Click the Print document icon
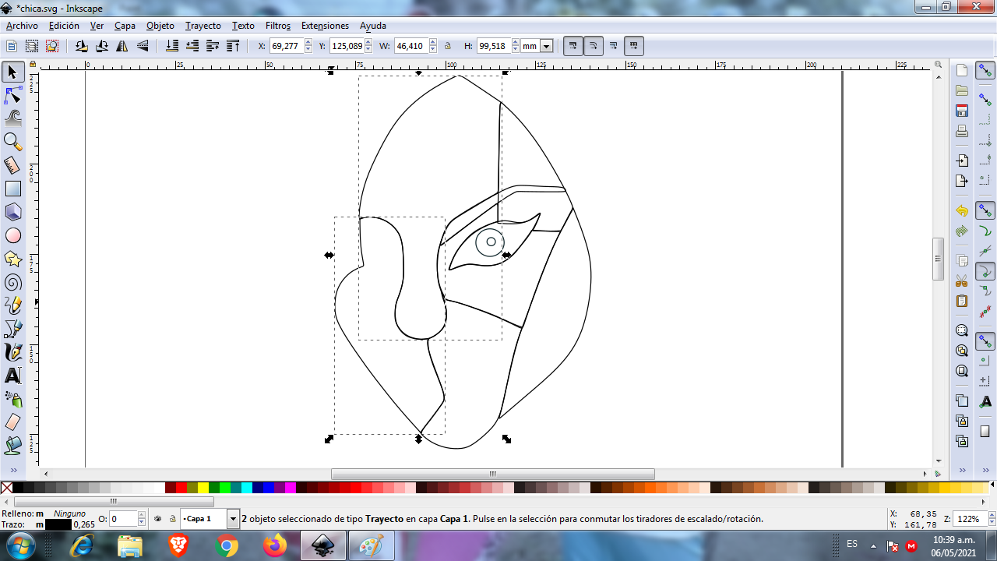Image resolution: width=997 pixels, height=561 pixels. [962, 131]
